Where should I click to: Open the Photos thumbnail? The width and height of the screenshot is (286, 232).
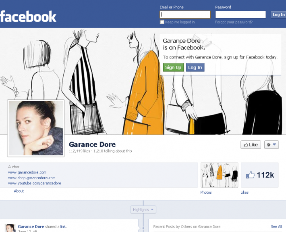(219, 175)
